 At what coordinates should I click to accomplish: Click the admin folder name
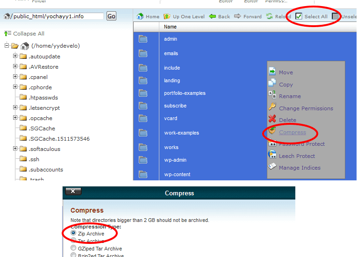[x=170, y=39]
